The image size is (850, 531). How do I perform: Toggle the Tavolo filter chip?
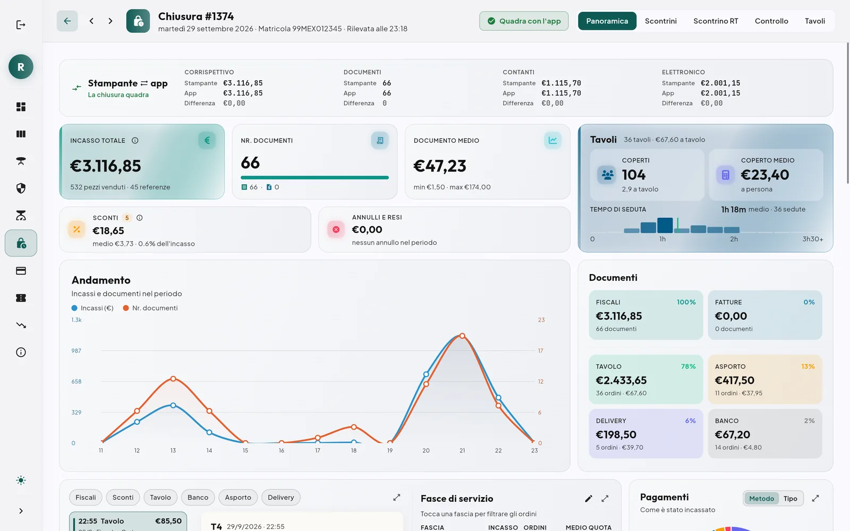pos(160,498)
